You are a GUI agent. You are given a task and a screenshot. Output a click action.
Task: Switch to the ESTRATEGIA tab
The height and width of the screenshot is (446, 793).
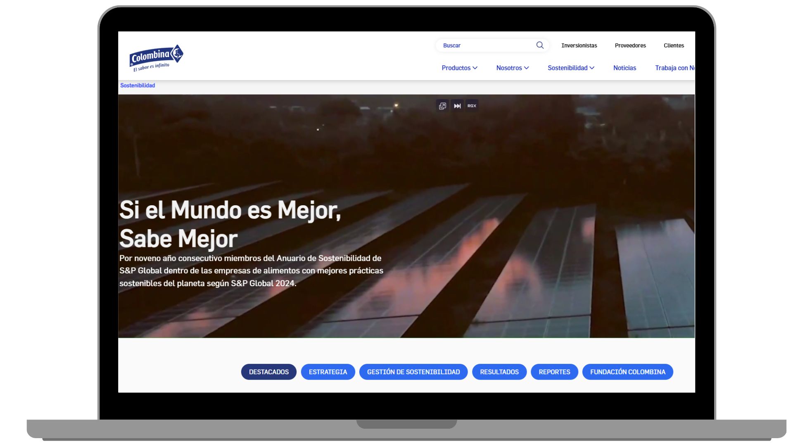(328, 372)
